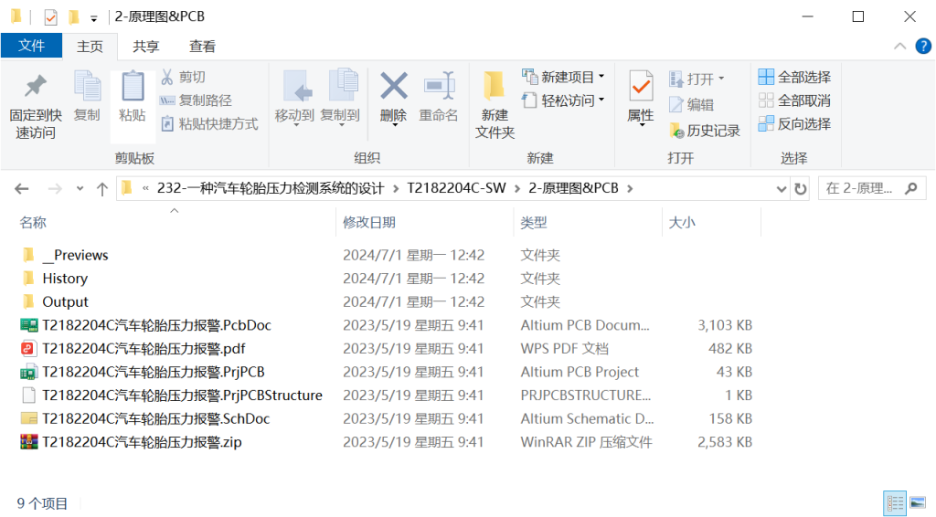Pin folder to Quick access
Screen dimensions: 936x517
pyautogui.click(x=36, y=106)
